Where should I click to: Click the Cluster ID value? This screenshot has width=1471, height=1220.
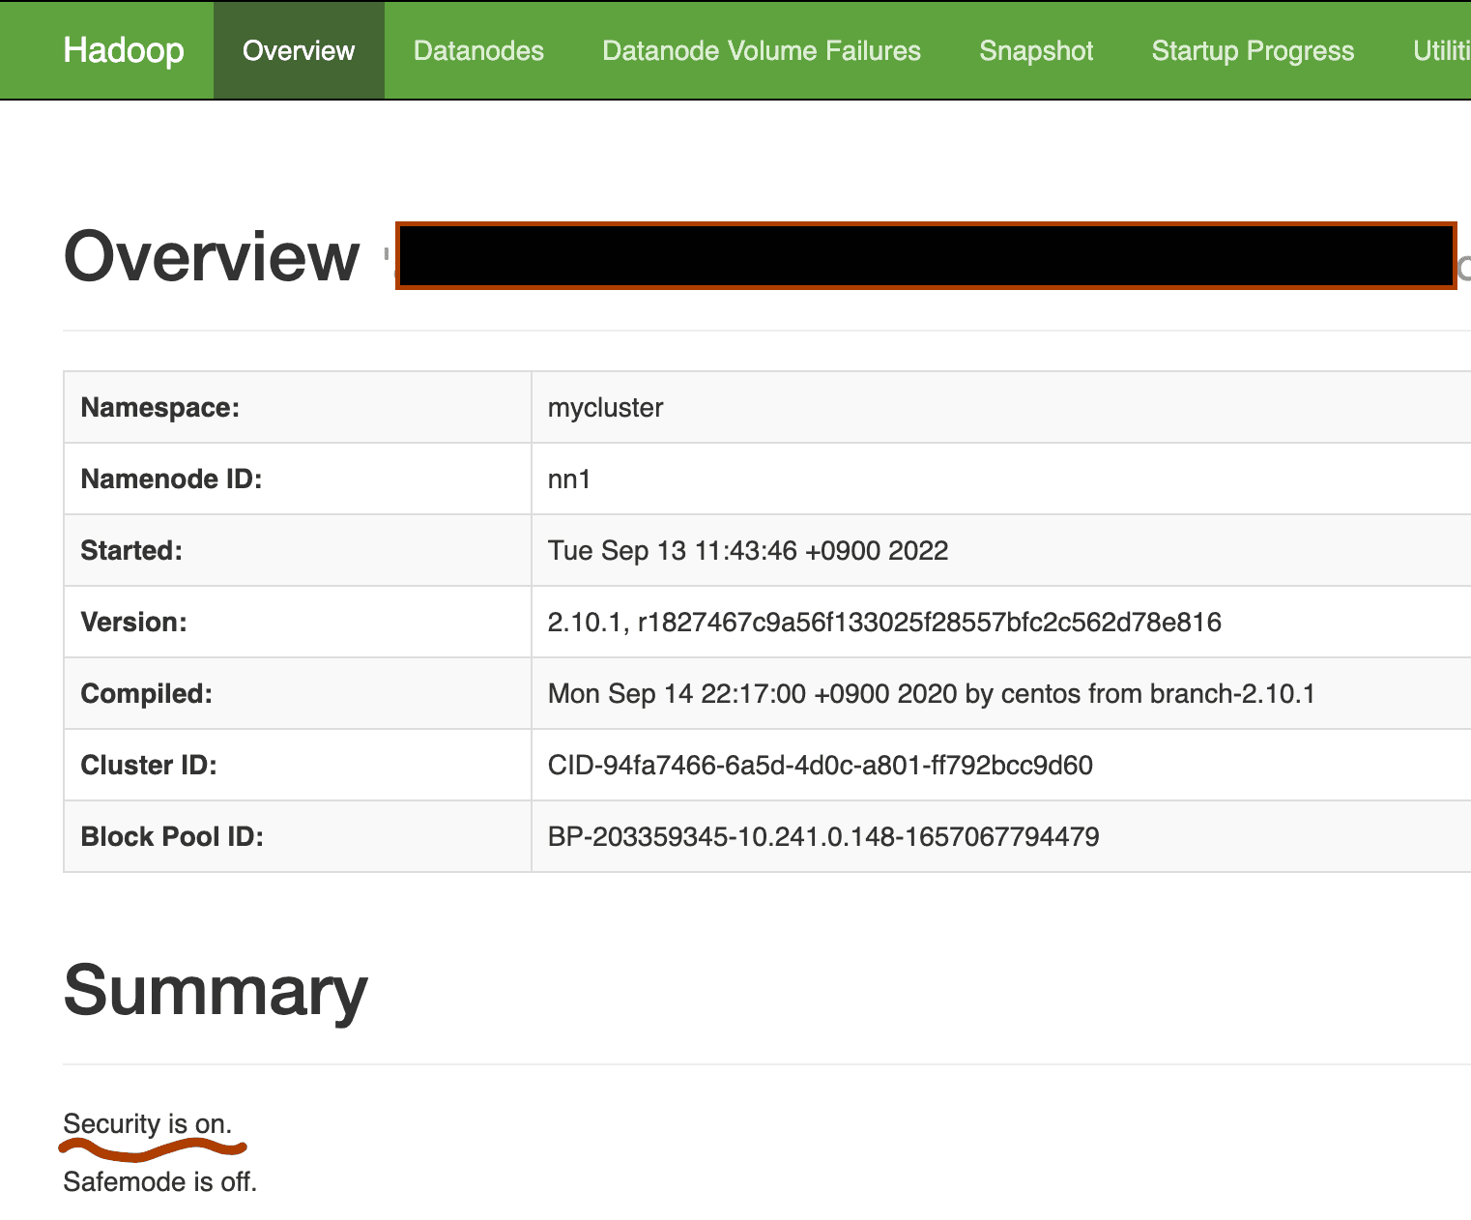click(821, 765)
